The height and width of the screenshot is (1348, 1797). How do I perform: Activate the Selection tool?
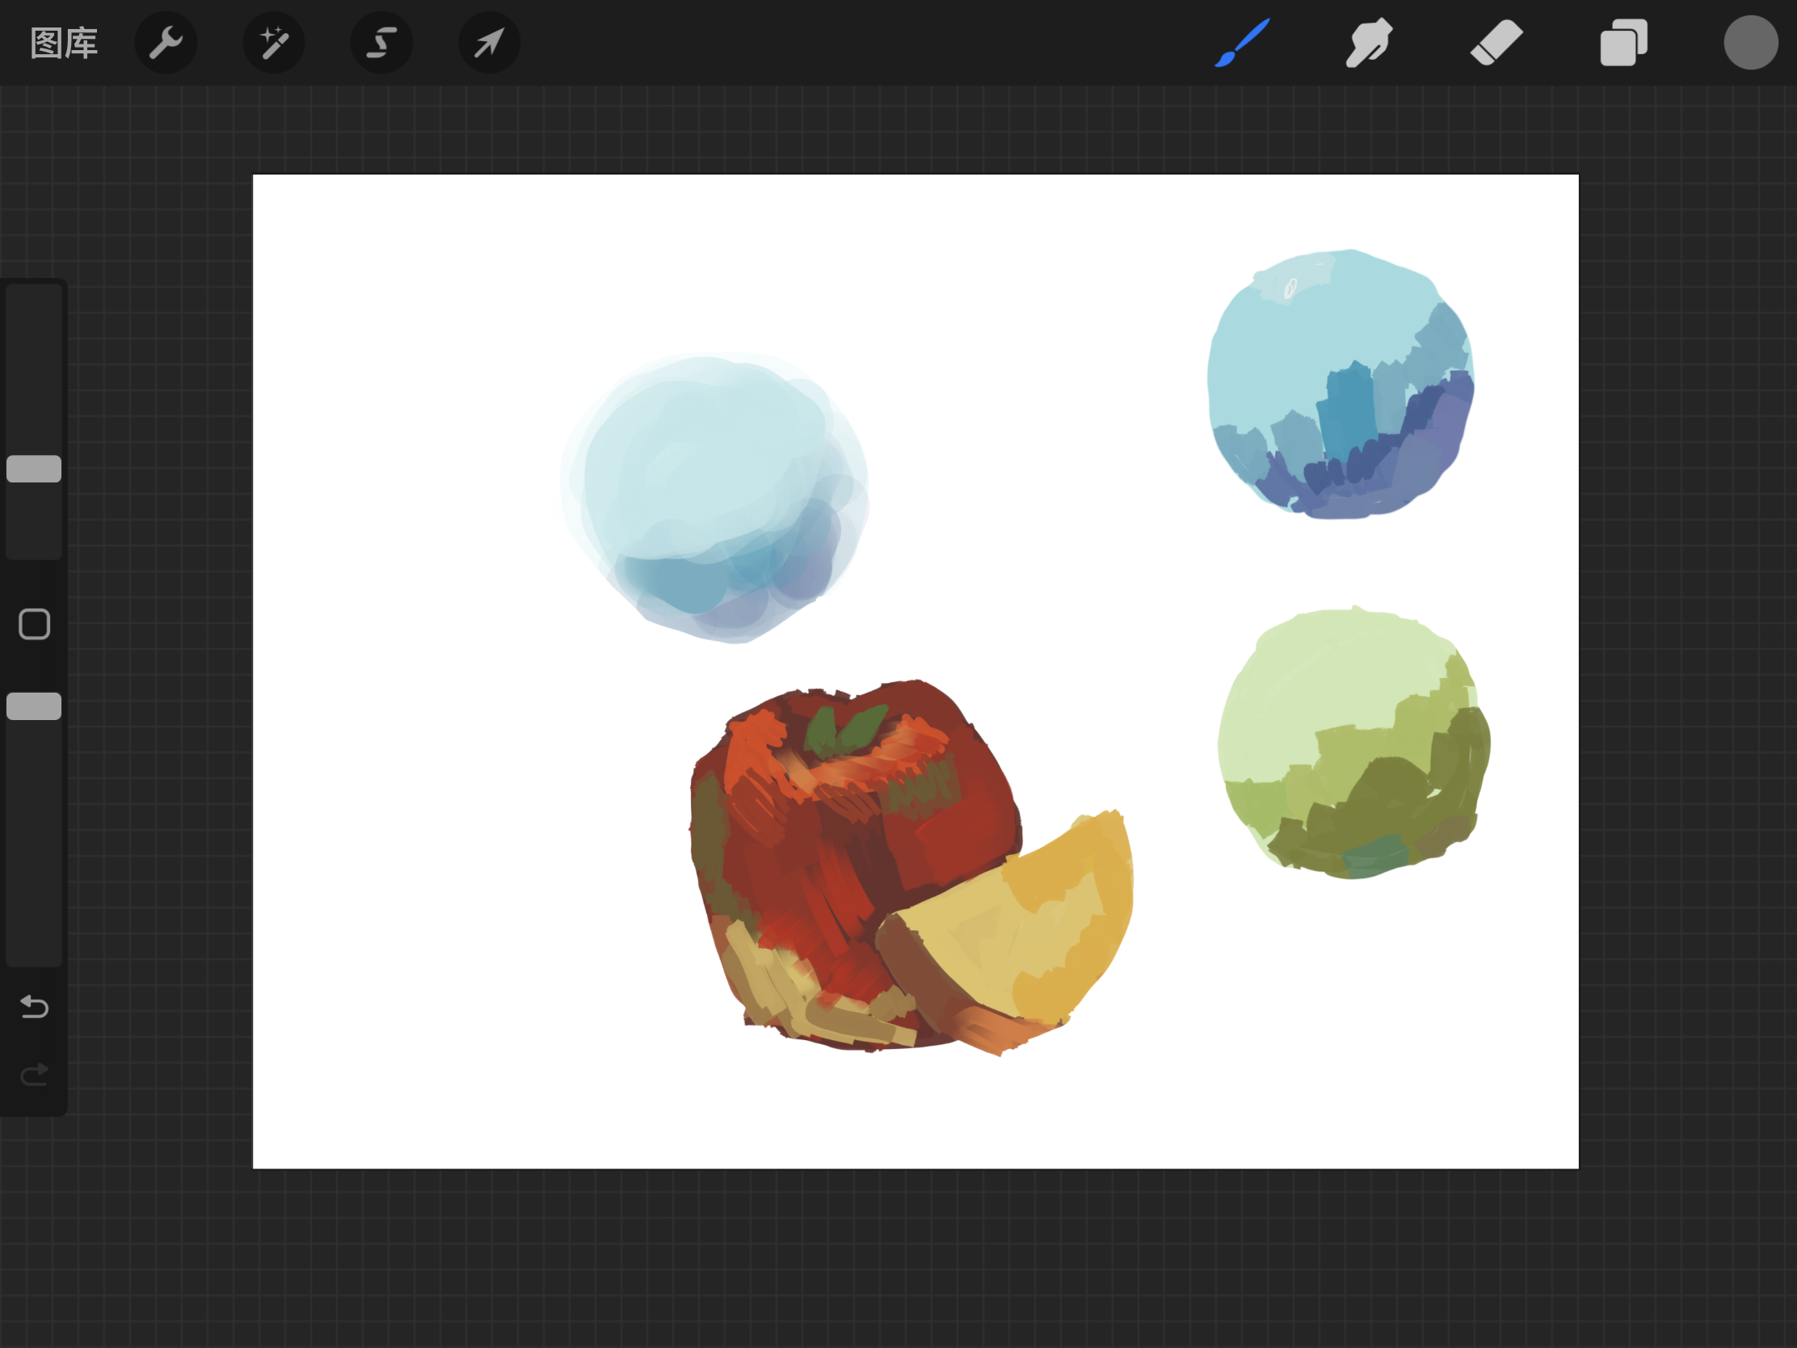pos(381,43)
